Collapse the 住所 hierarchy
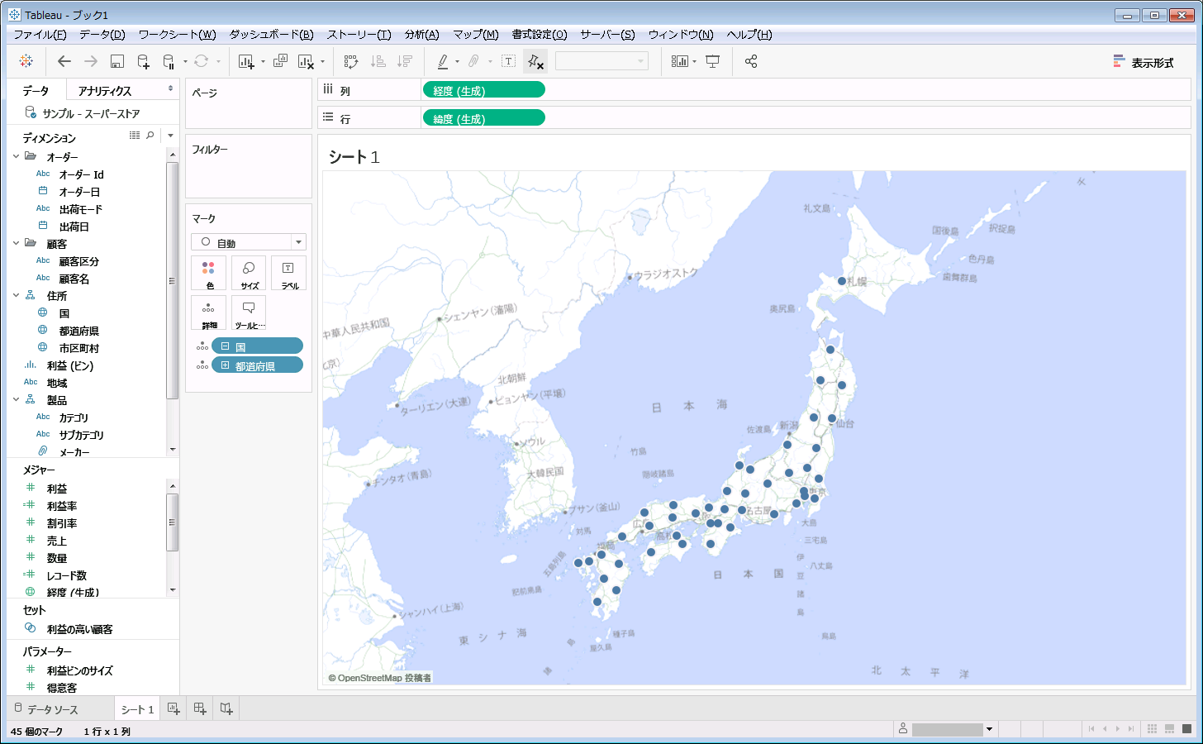This screenshot has width=1203, height=744. (x=16, y=295)
